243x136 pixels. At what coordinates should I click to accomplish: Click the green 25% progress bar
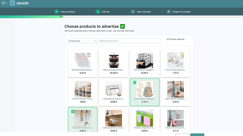[31, 17]
